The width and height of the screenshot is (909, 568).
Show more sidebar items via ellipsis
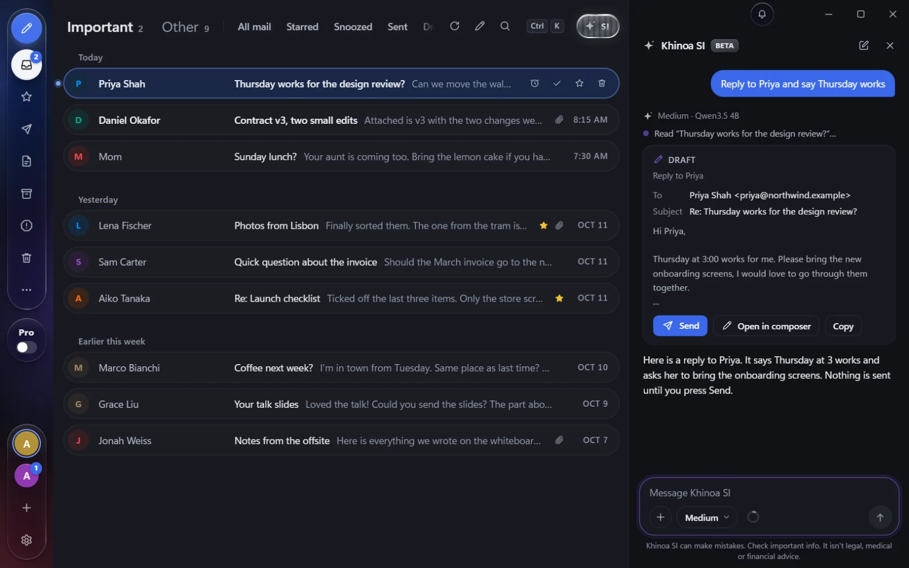point(26,290)
